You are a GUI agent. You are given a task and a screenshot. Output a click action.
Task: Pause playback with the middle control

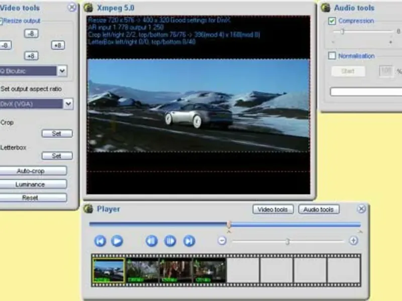170,241
